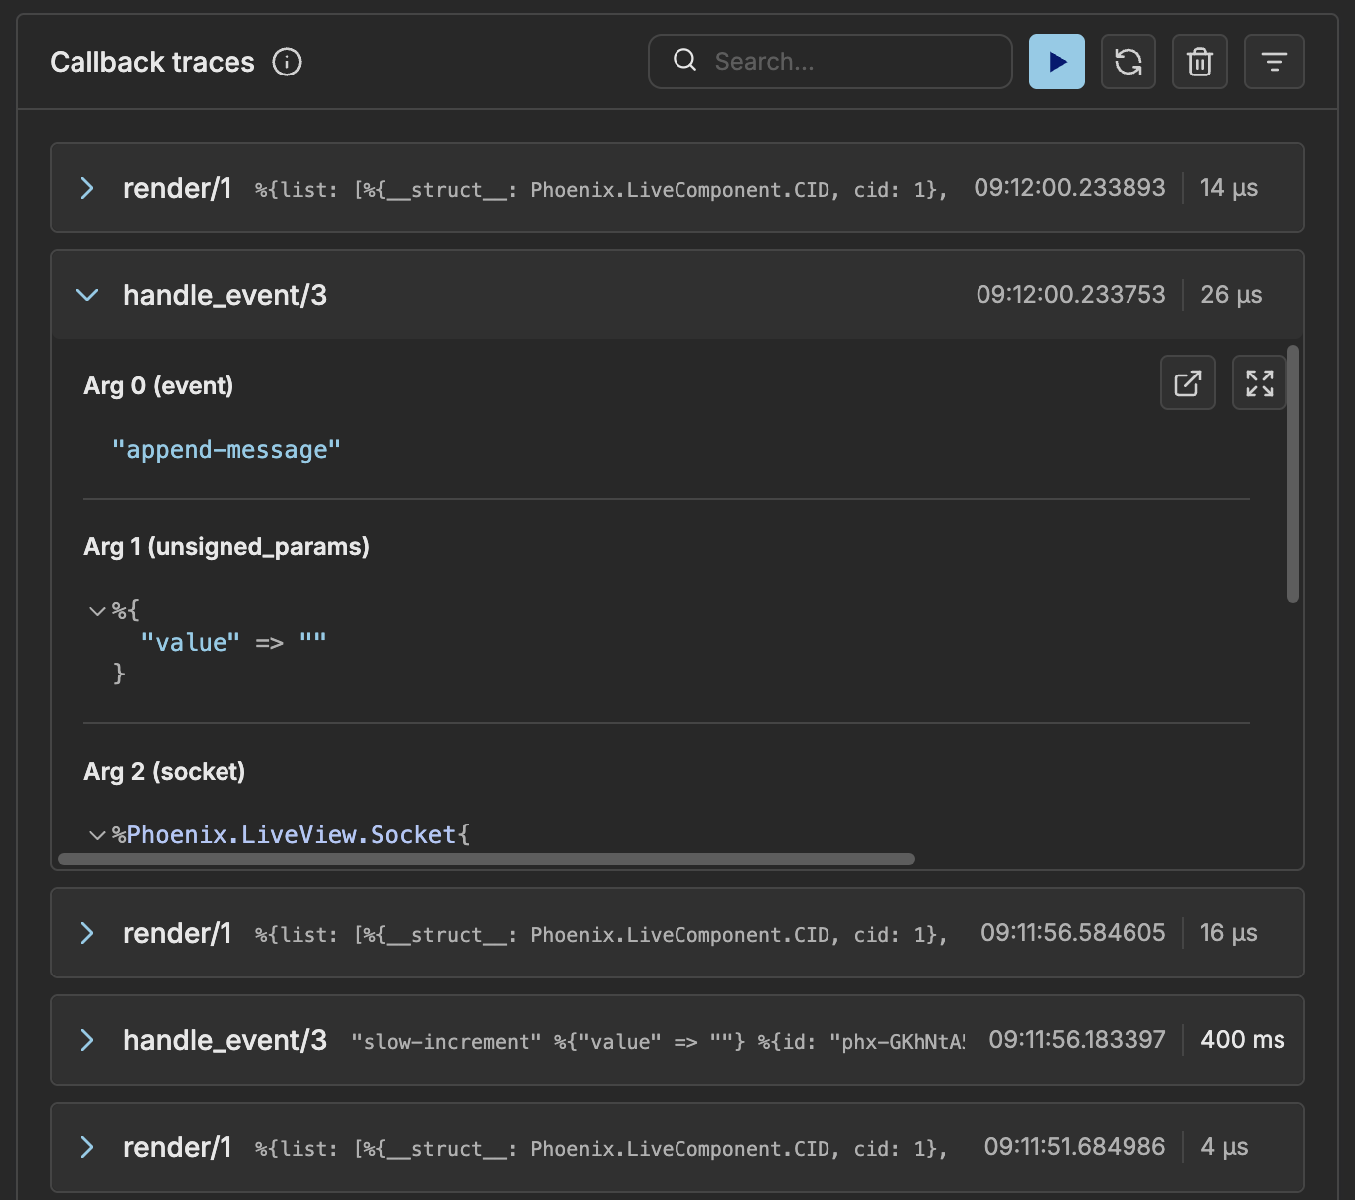Click the 16 µs duration value
This screenshot has width=1355, height=1200.
1229,933
